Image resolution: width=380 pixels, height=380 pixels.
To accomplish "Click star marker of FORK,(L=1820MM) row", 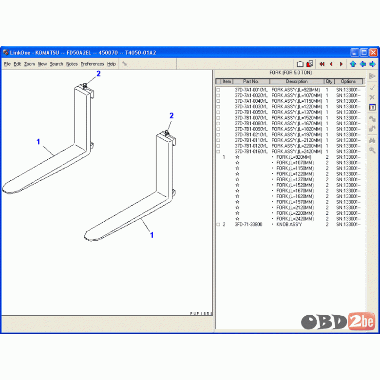I will (x=237, y=196).
